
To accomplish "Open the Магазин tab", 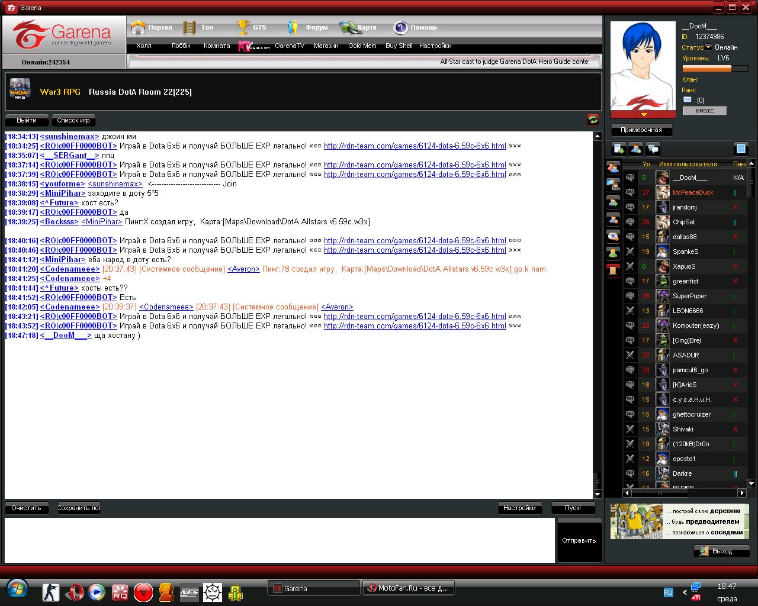I will point(326,46).
